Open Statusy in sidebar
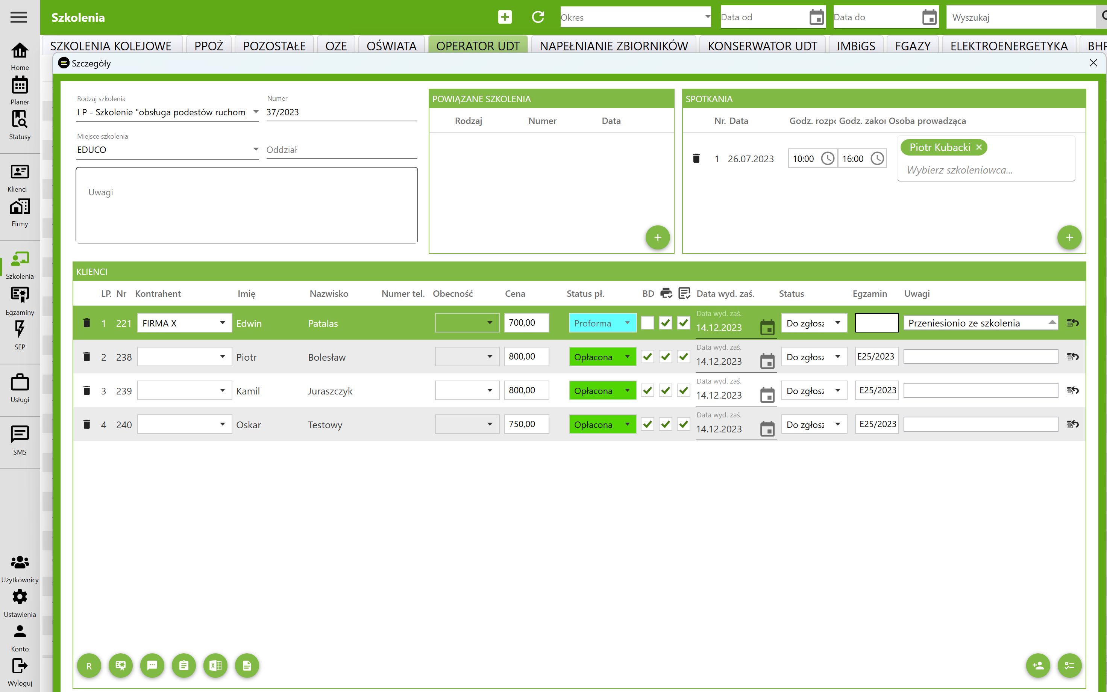Screen dimensions: 1107x692 click(20, 125)
